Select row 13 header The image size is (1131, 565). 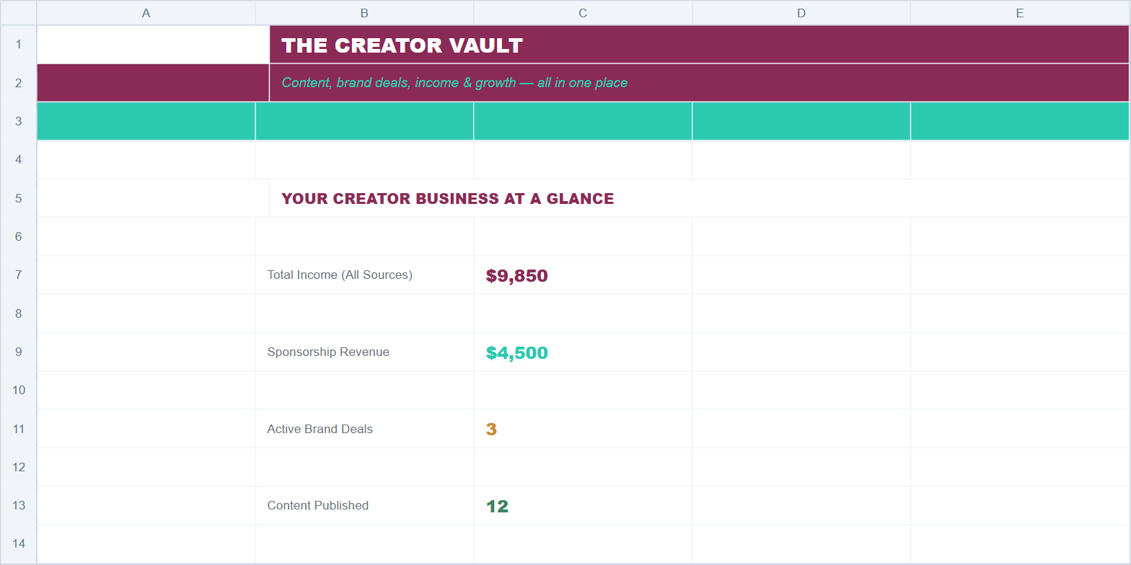(x=19, y=505)
